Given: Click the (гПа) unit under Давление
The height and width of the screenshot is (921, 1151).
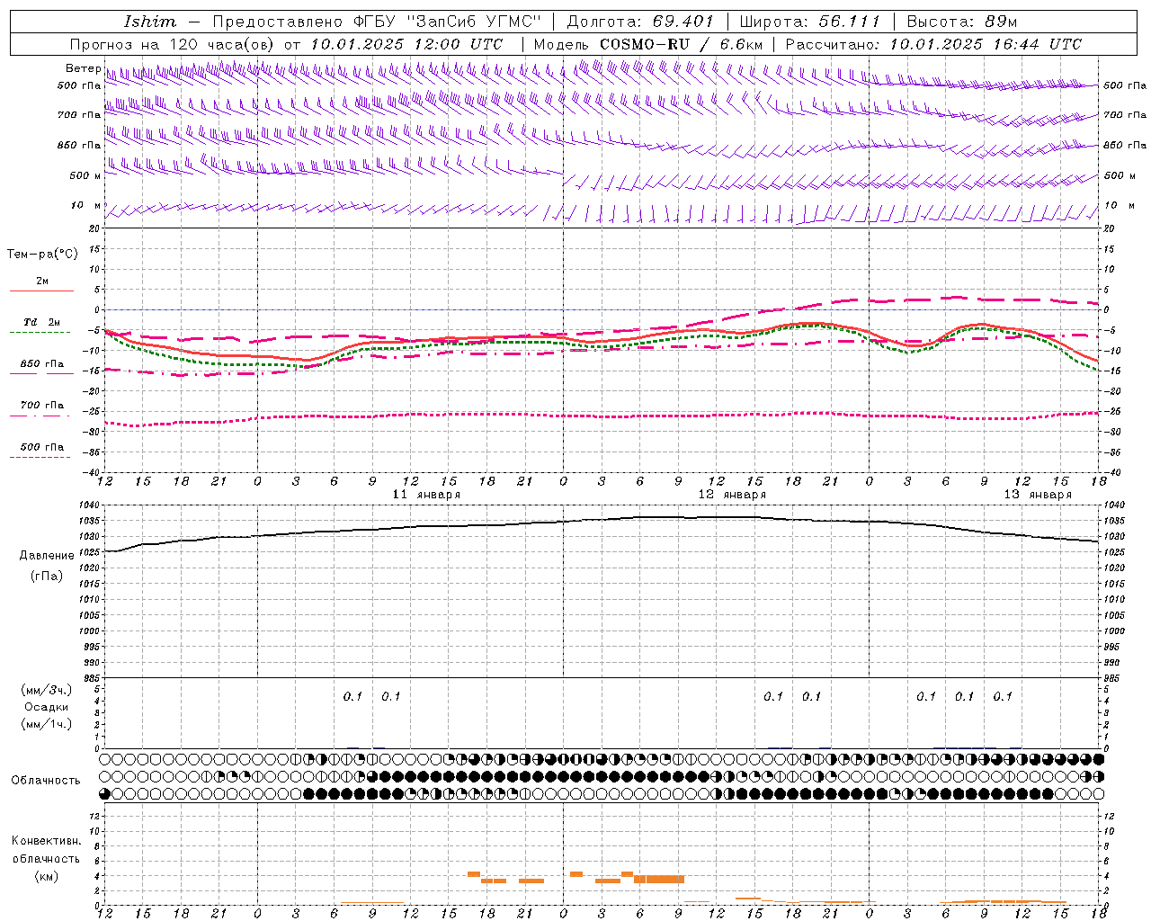Looking at the screenshot, I should (x=47, y=577).
